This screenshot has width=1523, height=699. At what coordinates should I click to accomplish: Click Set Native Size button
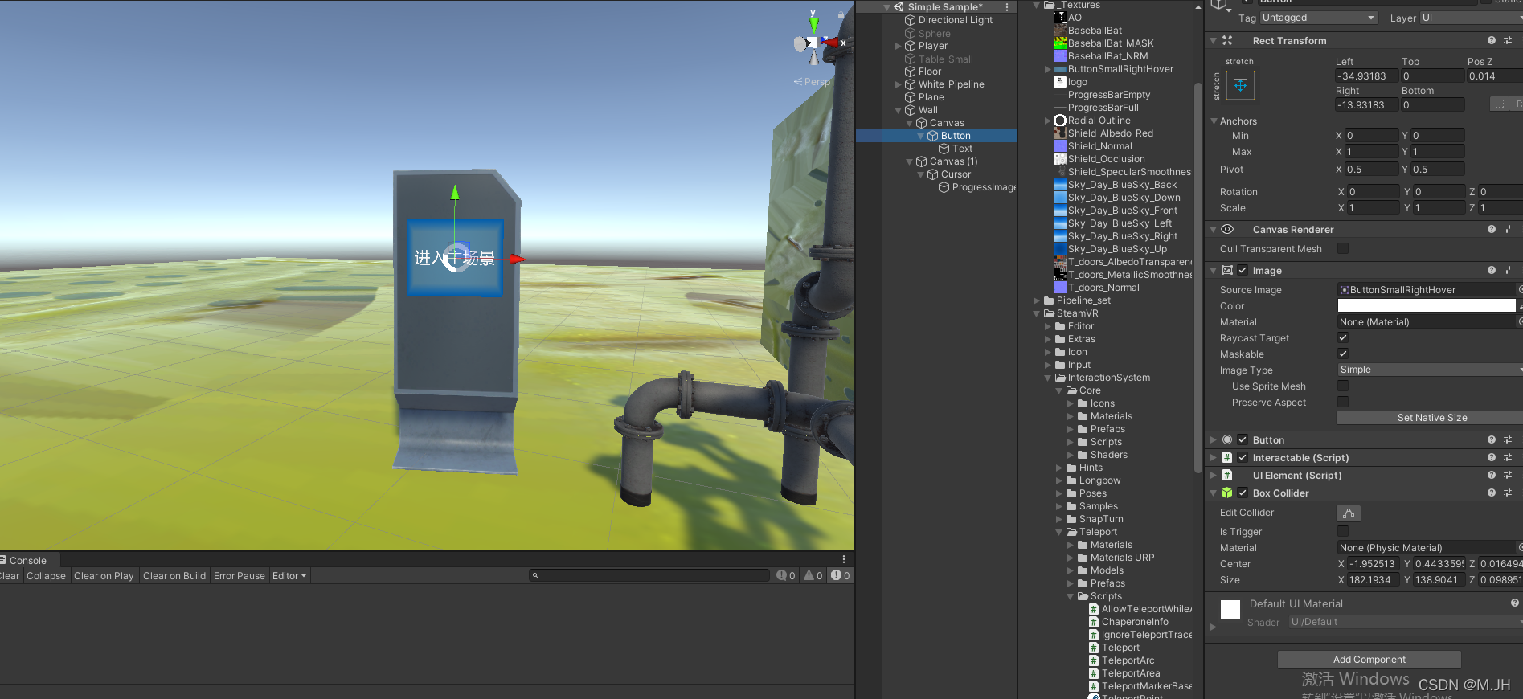point(1431,418)
